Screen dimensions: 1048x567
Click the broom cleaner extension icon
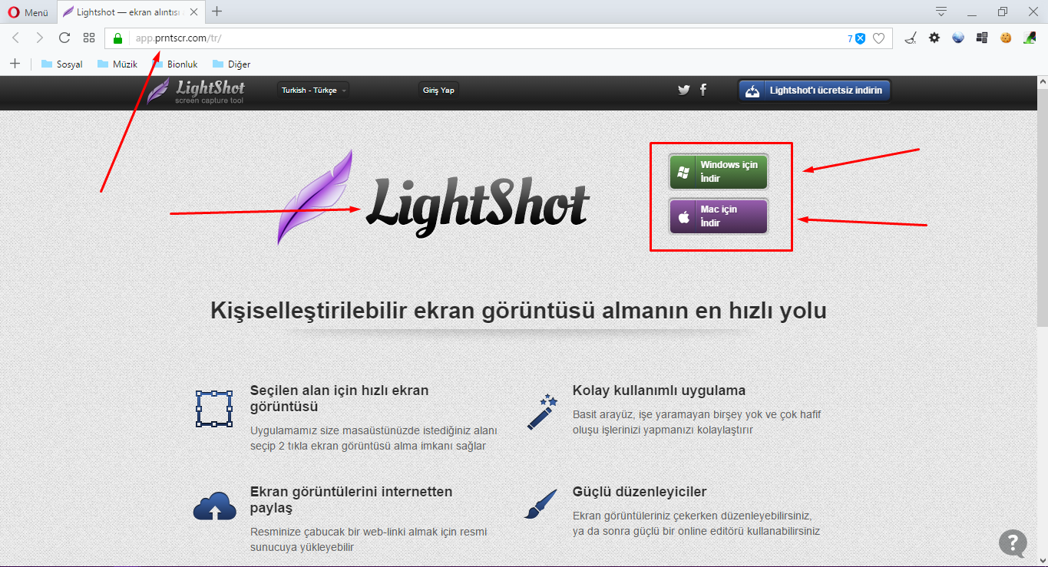911,38
